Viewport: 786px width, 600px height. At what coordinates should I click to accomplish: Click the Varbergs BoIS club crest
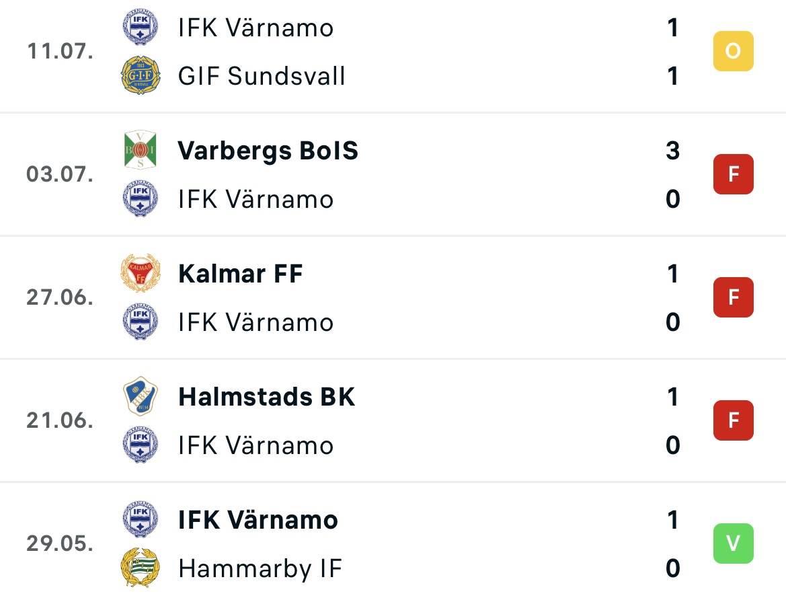[x=141, y=150]
